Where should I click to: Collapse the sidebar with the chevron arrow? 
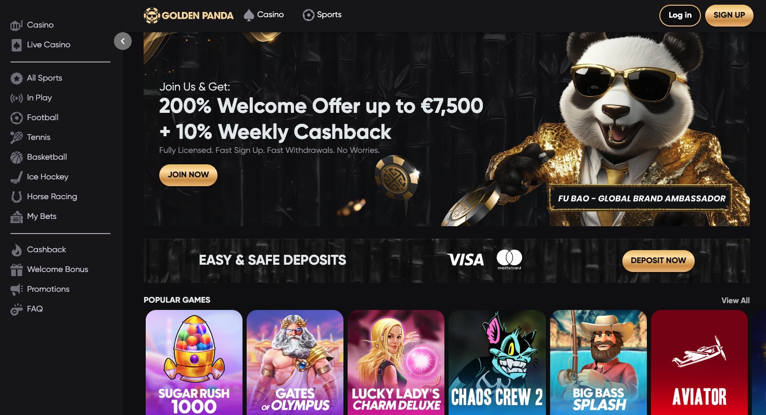click(x=123, y=41)
